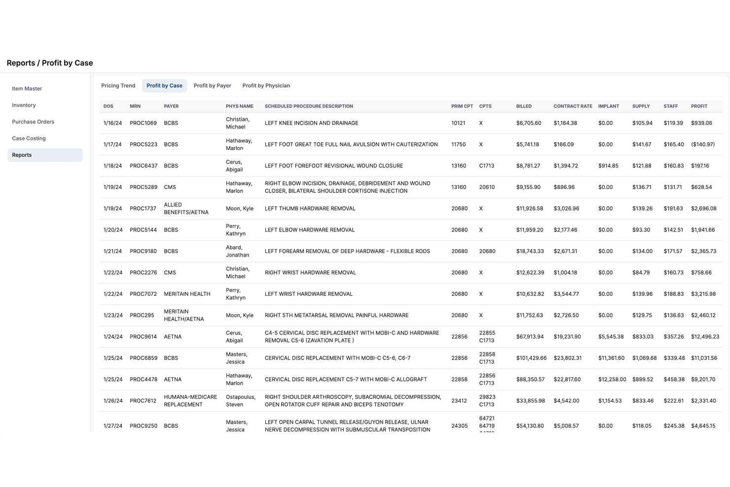
Task: Select MRN cell PROC5144
Action: pos(143,230)
